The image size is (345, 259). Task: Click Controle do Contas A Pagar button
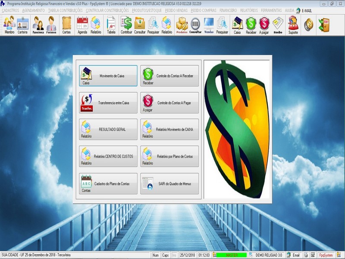tap(169, 103)
